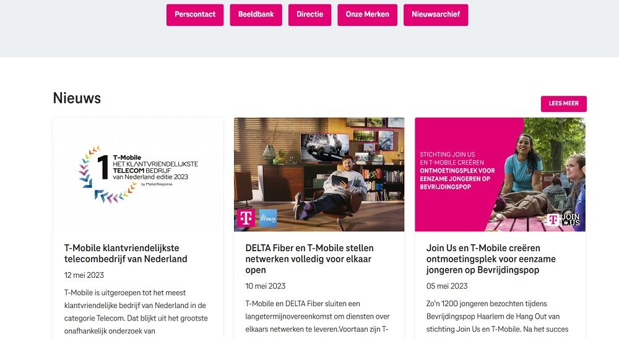The width and height of the screenshot is (619, 339).
Task: Click the date '05 mei 2023'
Action: (x=447, y=286)
